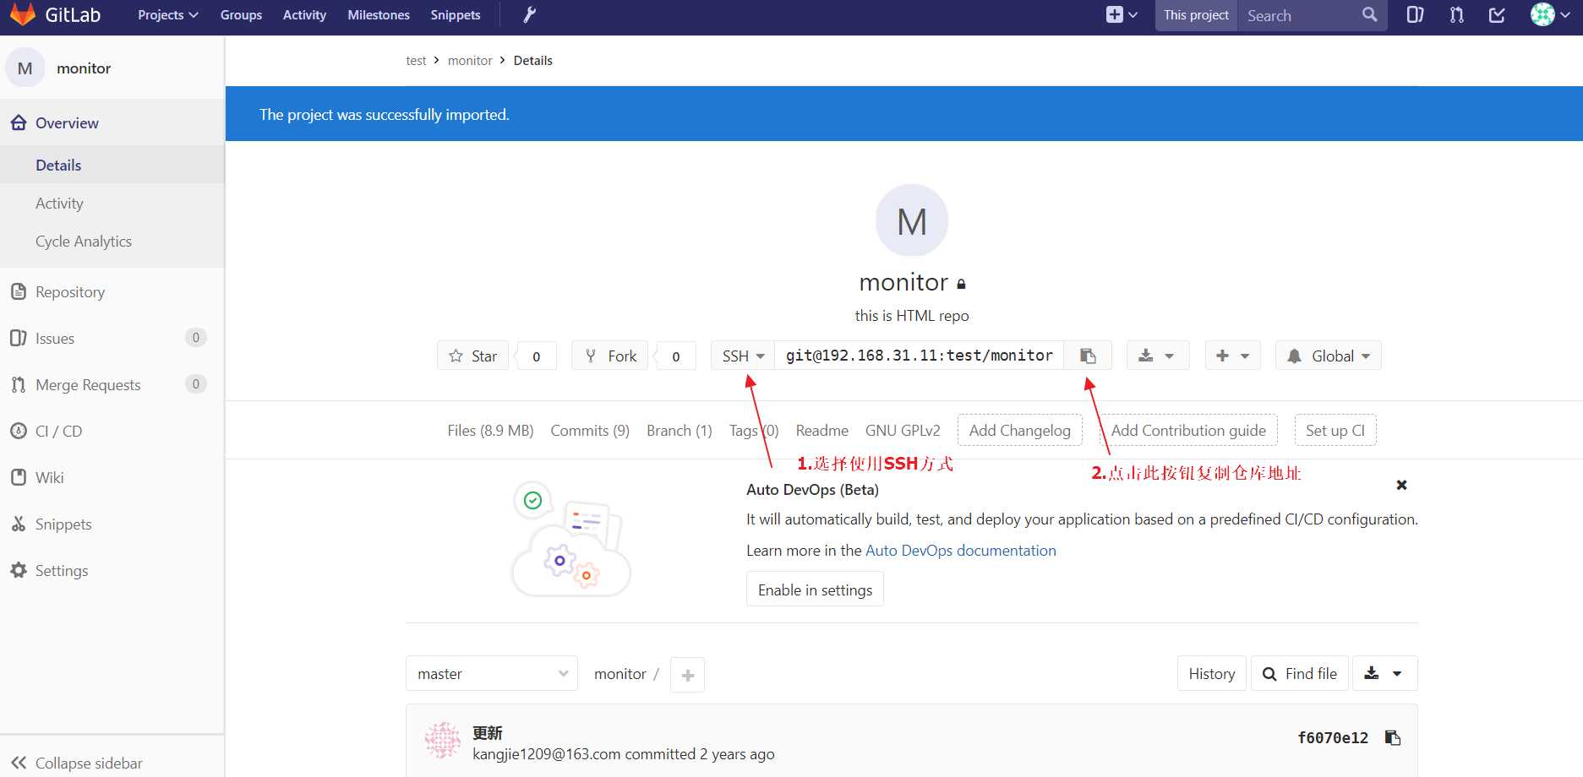Go to Groups in the top navigation

(x=241, y=15)
